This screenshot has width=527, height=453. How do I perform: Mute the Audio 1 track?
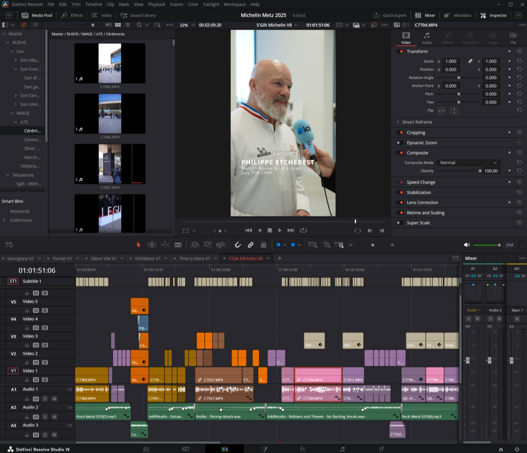(x=54, y=399)
